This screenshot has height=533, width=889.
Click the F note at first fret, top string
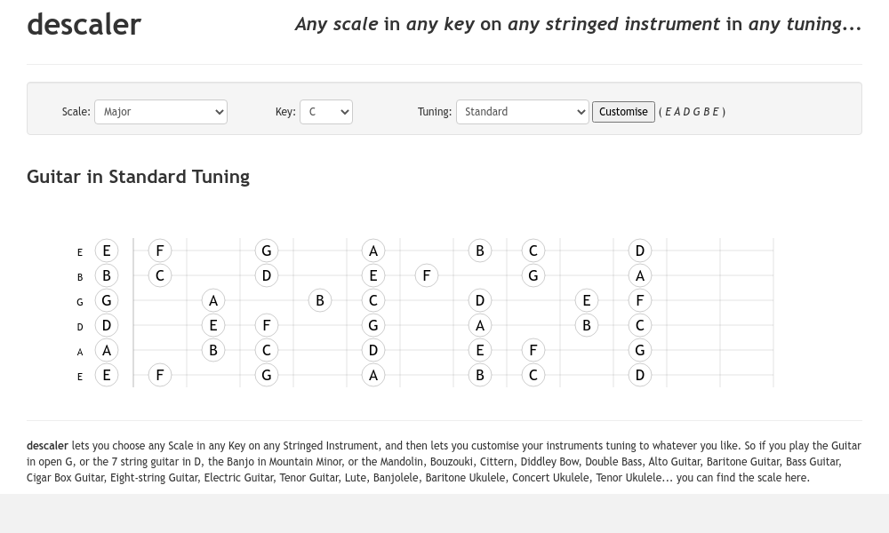[x=160, y=251]
